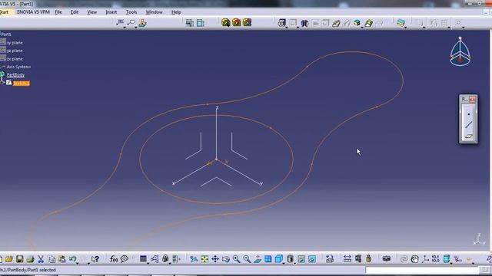Screen dimensions: 492x276
Task: Open the view cube dropdown arrow
Action: coord(284,263)
